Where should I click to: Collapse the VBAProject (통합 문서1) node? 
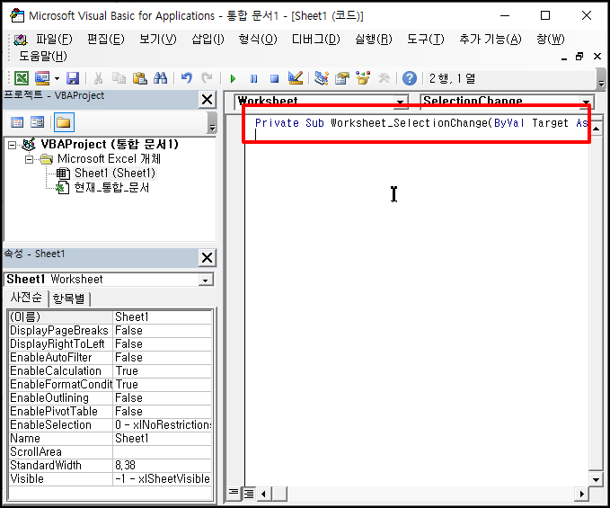click(13, 145)
